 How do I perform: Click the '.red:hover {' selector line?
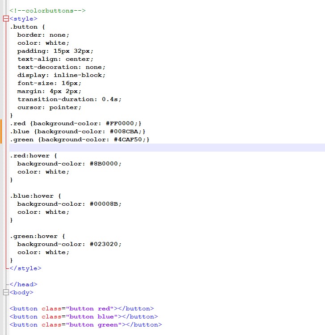pos(33,156)
